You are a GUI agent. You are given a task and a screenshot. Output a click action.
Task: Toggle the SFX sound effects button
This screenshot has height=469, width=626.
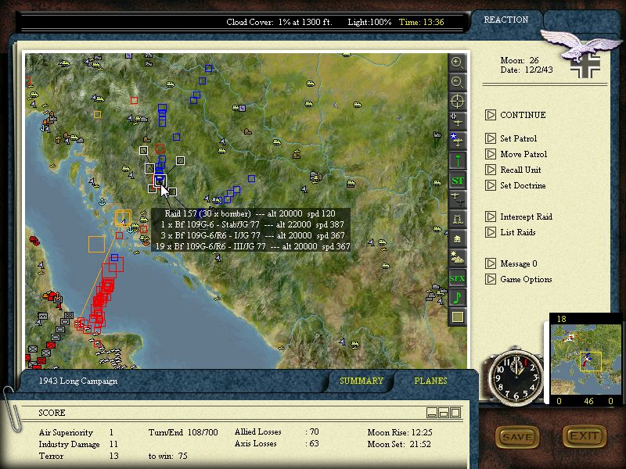[x=457, y=278]
